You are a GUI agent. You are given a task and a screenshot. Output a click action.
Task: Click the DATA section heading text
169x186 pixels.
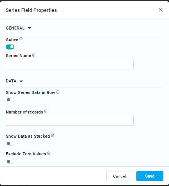click(11, 81)
